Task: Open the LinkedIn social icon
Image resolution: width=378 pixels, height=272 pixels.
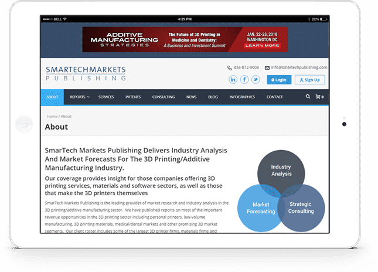Action: [x=233, y=80]
